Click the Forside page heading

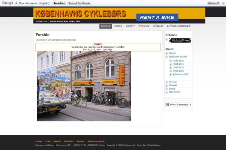click(43, 35)
